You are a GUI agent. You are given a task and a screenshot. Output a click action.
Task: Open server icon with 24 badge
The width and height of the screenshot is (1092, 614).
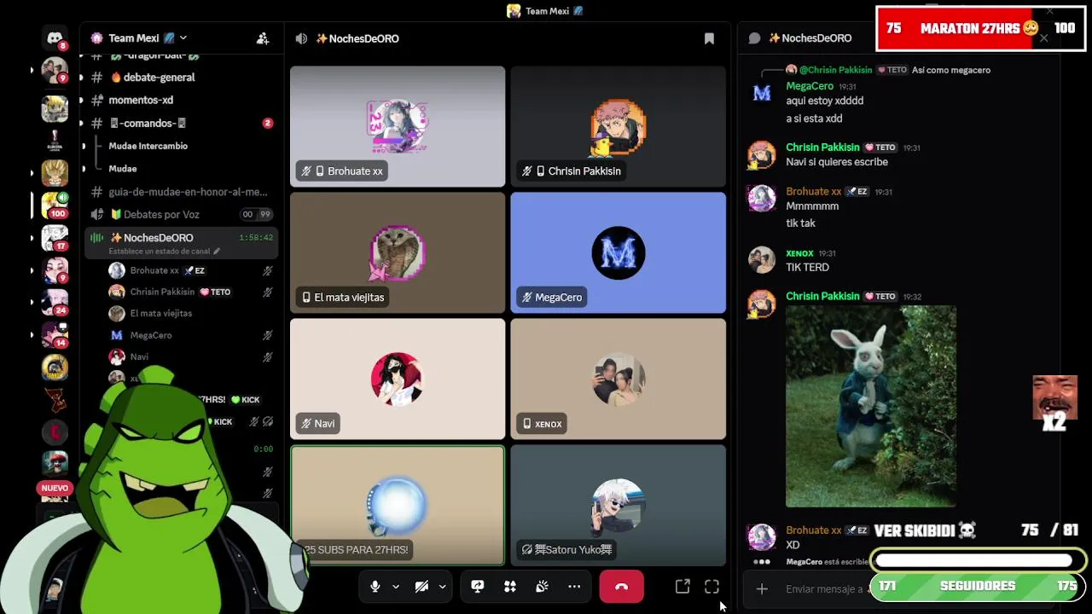pos(55,303)
